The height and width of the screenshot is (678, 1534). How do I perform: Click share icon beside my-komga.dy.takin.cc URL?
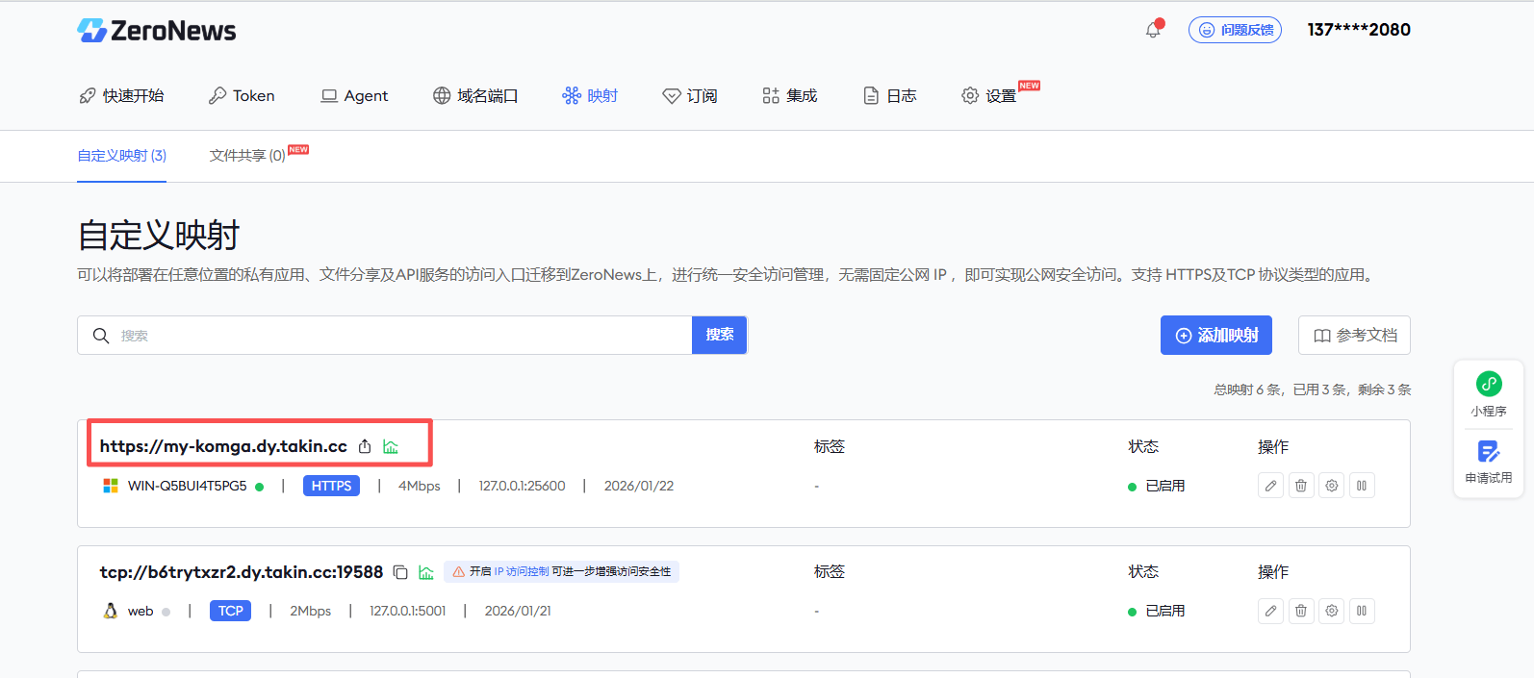click(365, 446)
